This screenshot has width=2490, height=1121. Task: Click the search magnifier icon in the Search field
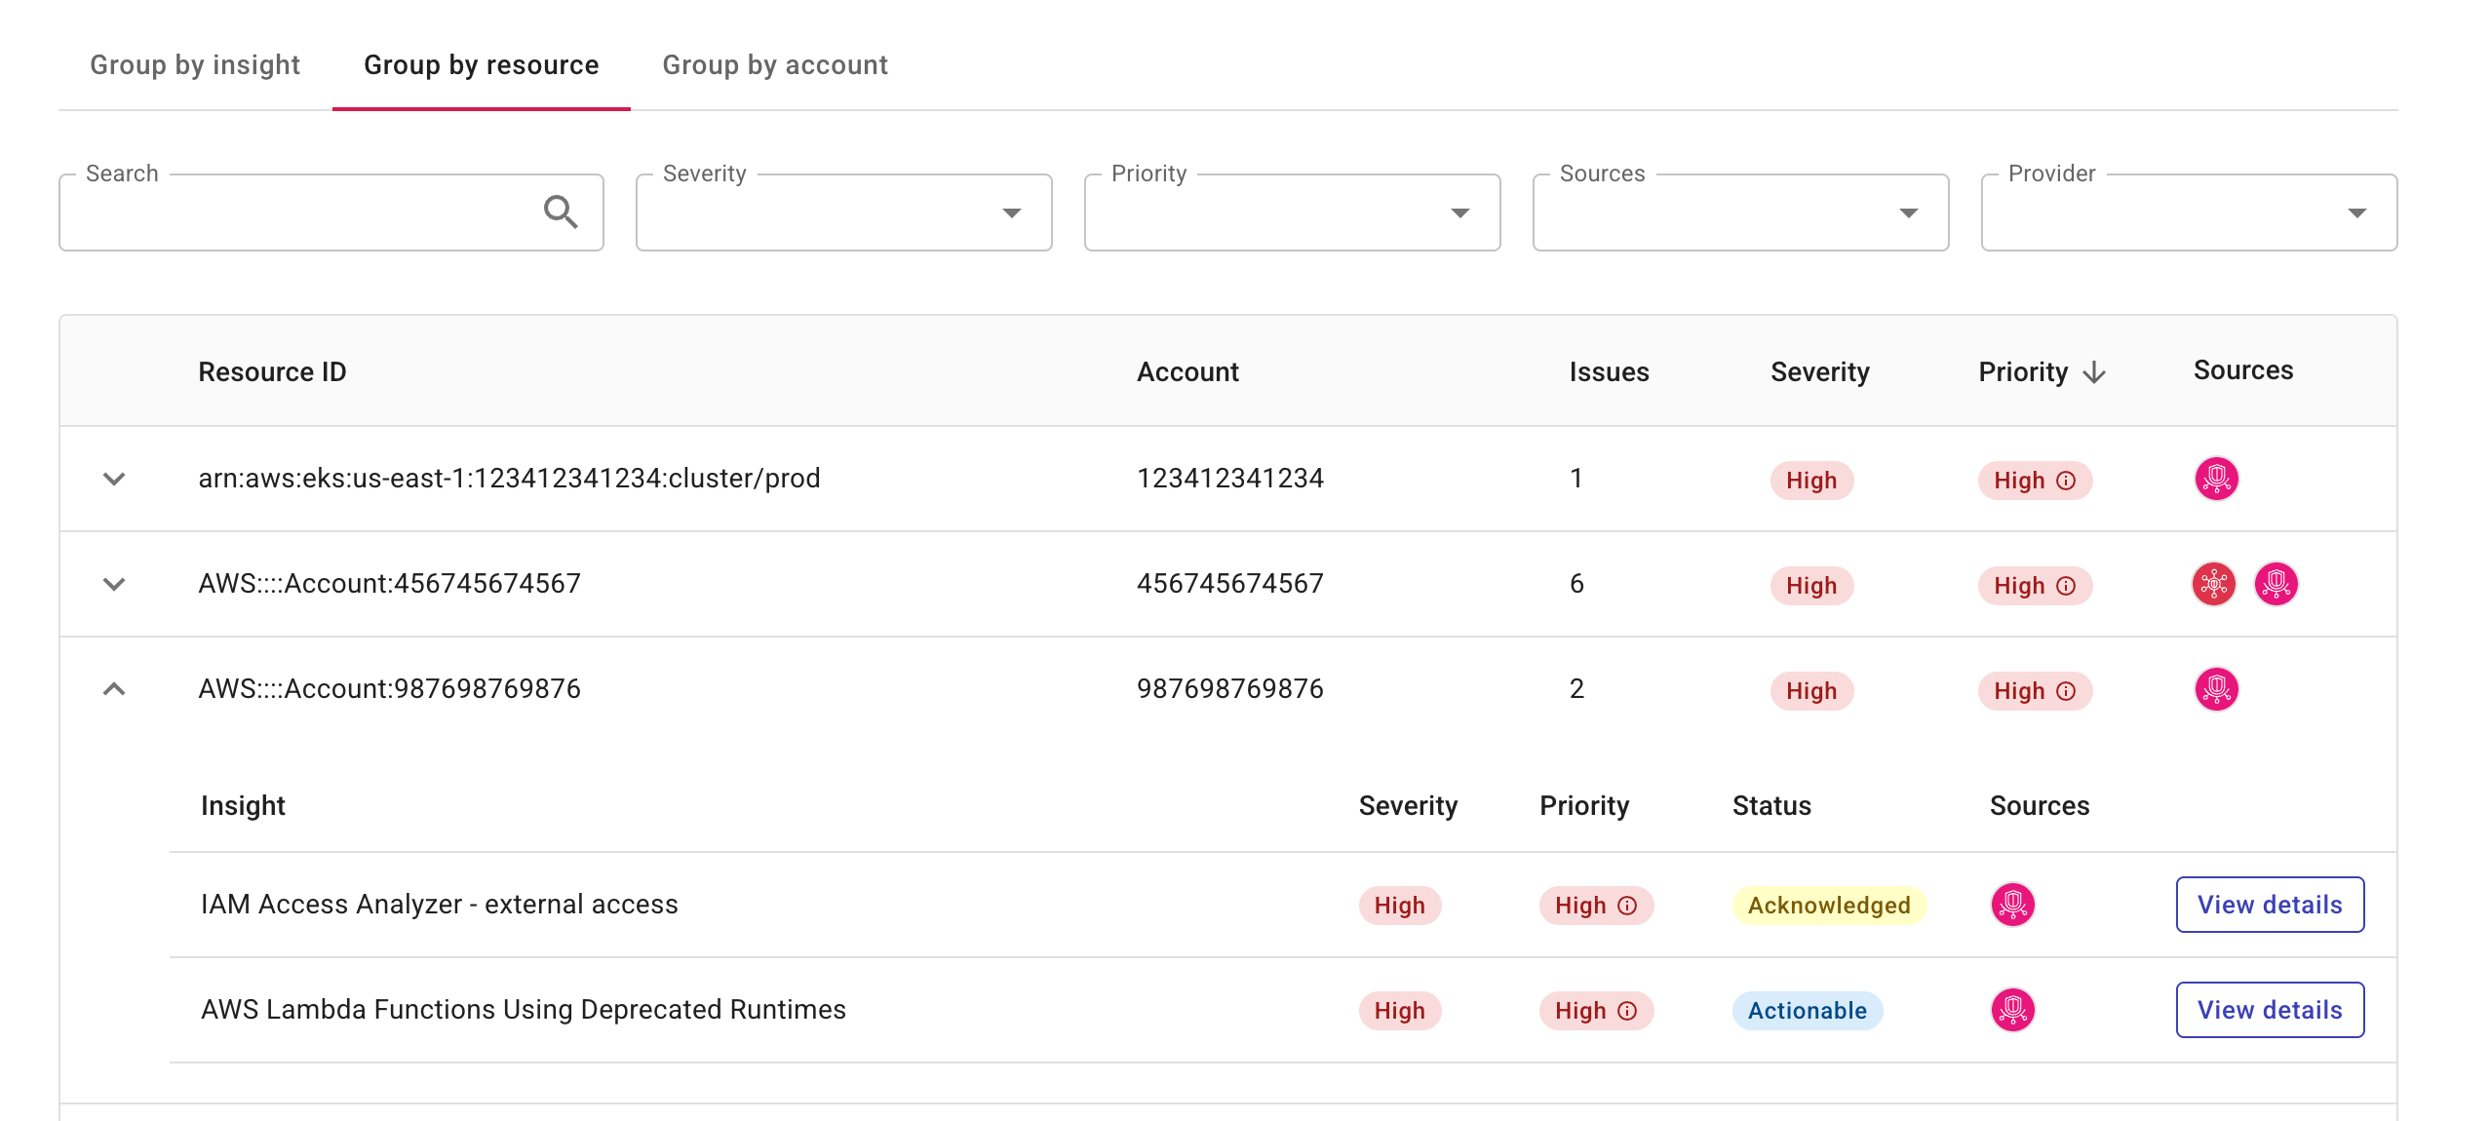563,212
